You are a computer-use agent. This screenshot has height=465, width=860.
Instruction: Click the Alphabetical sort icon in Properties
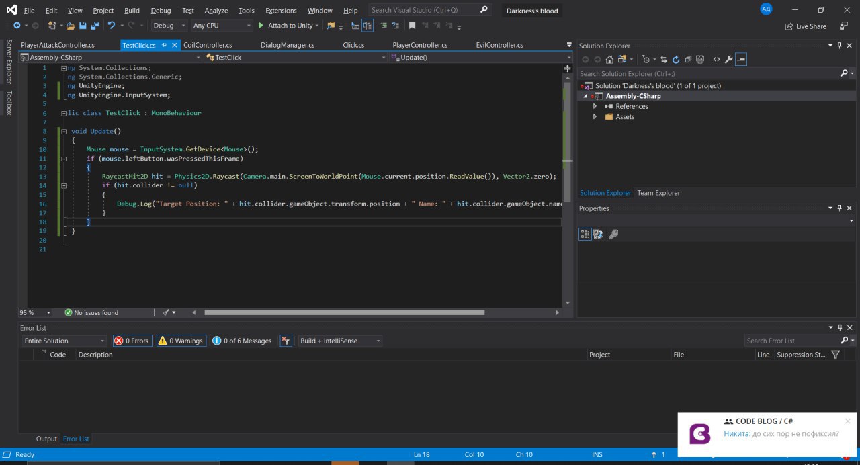(x=598, y=234)
